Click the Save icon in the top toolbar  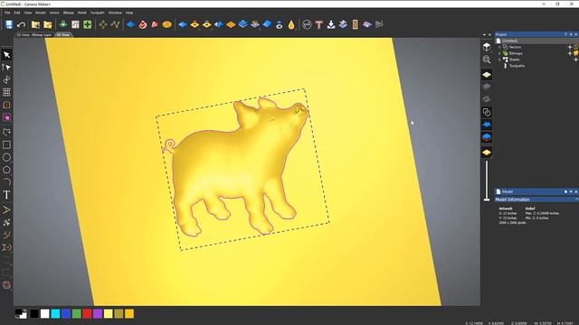point(9,24)
